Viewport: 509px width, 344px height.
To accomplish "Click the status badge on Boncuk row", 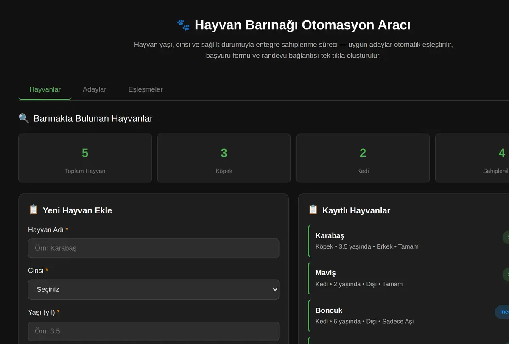I will (x=502, y=312).
